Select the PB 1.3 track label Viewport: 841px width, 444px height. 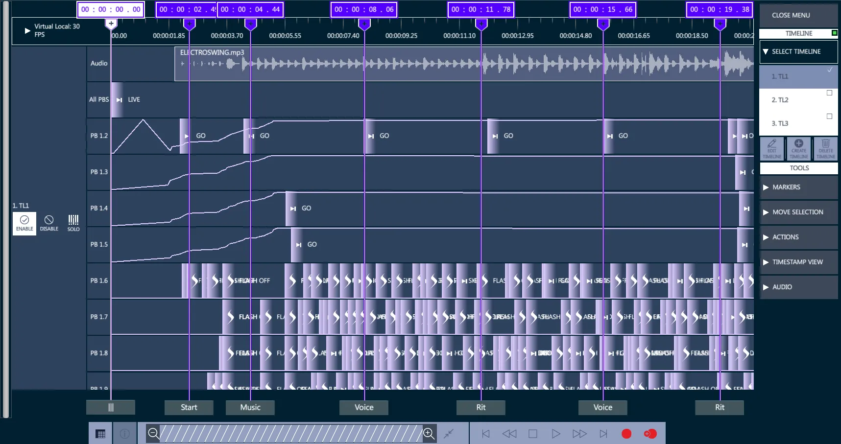point(99,172)
